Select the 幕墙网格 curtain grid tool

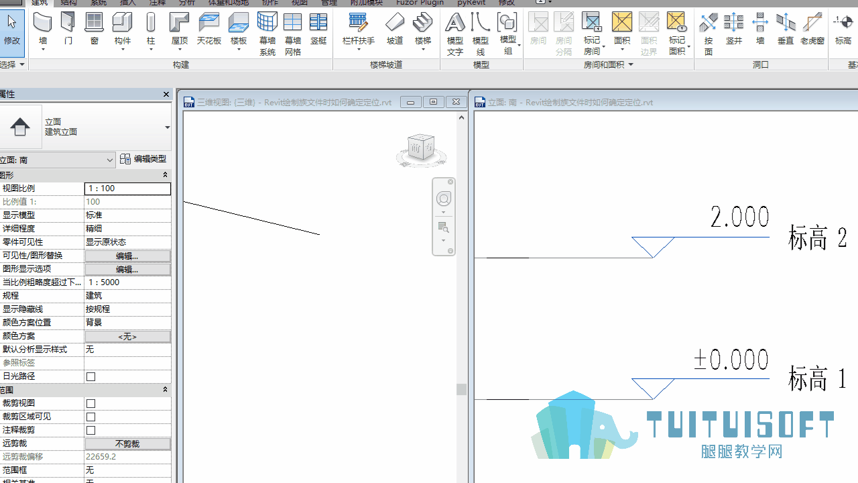click(293, 34)
